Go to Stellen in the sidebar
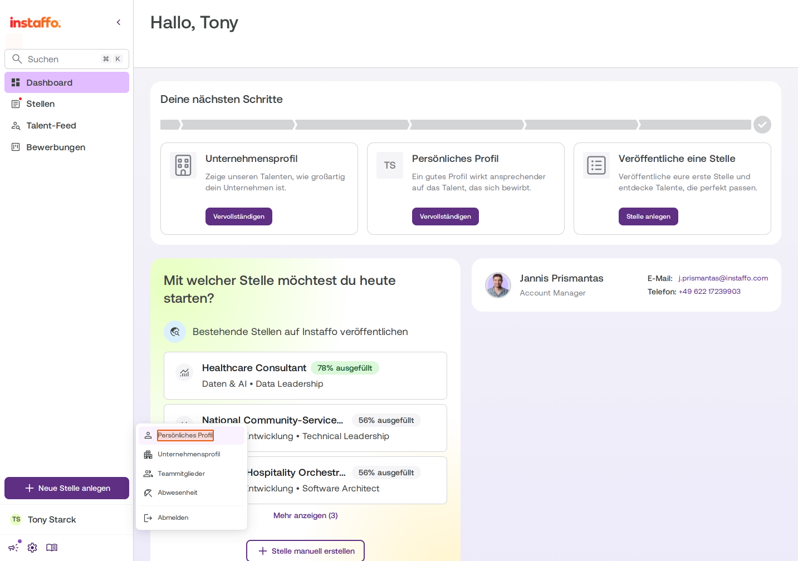This screenshot has width=798, height=561. pyautogui.click(x=67, y=104)
